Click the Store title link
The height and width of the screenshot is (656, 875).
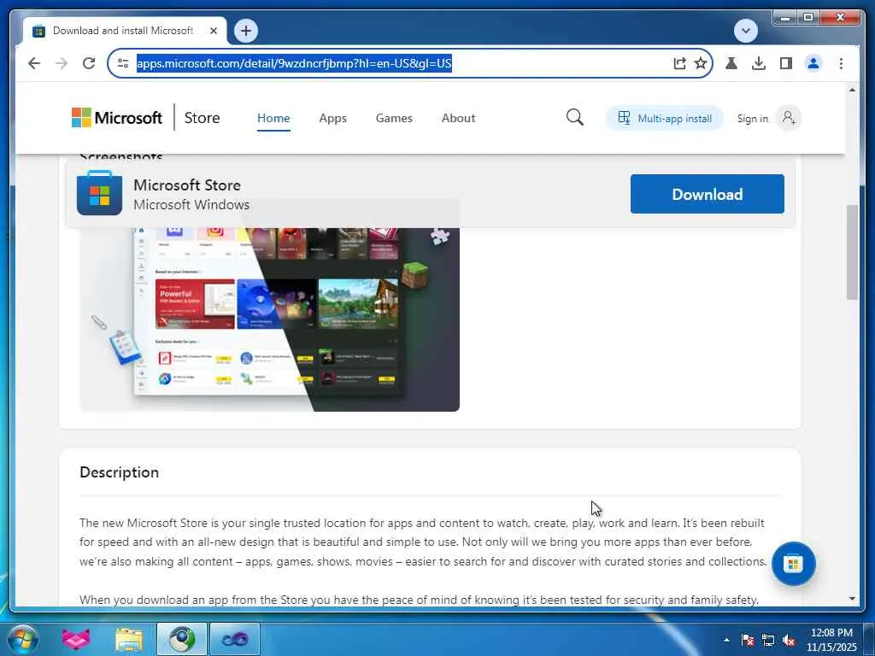(202, 118)
